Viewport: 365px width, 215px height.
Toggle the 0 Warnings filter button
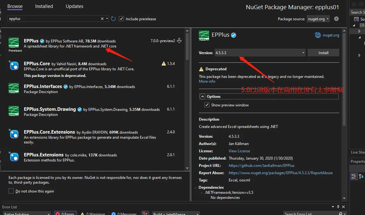[x=93, y=213]
